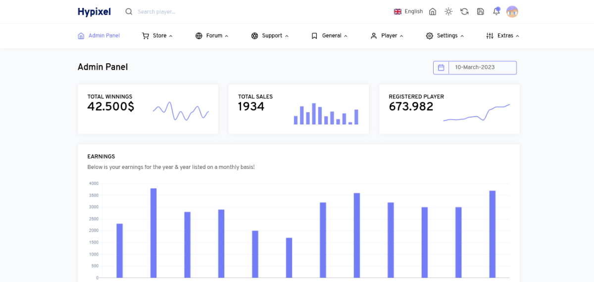This screenshot has height=282, width=594.
Task: Click the calendar icon beside date
Action: coord(441,68)
